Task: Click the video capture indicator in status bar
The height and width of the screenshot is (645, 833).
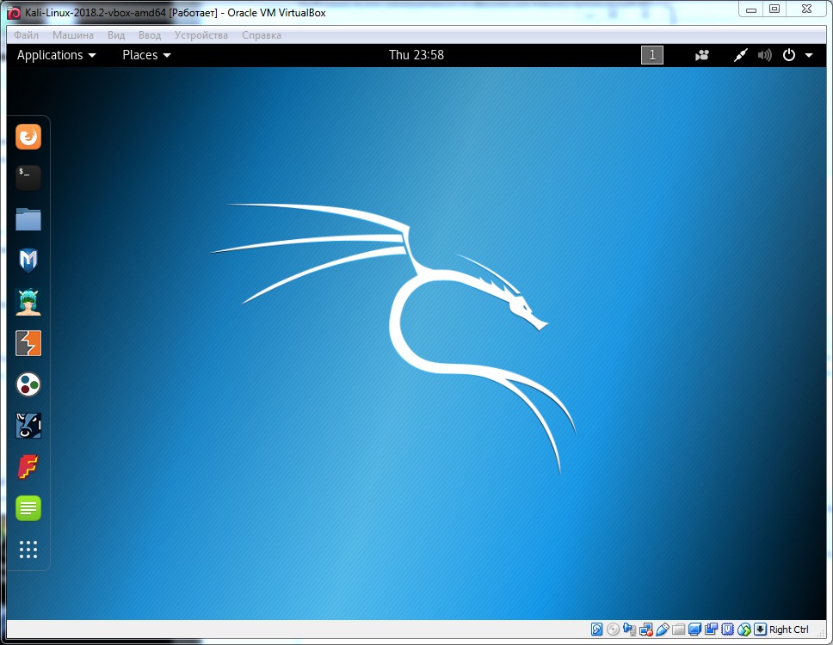Action: coord(712,630)
